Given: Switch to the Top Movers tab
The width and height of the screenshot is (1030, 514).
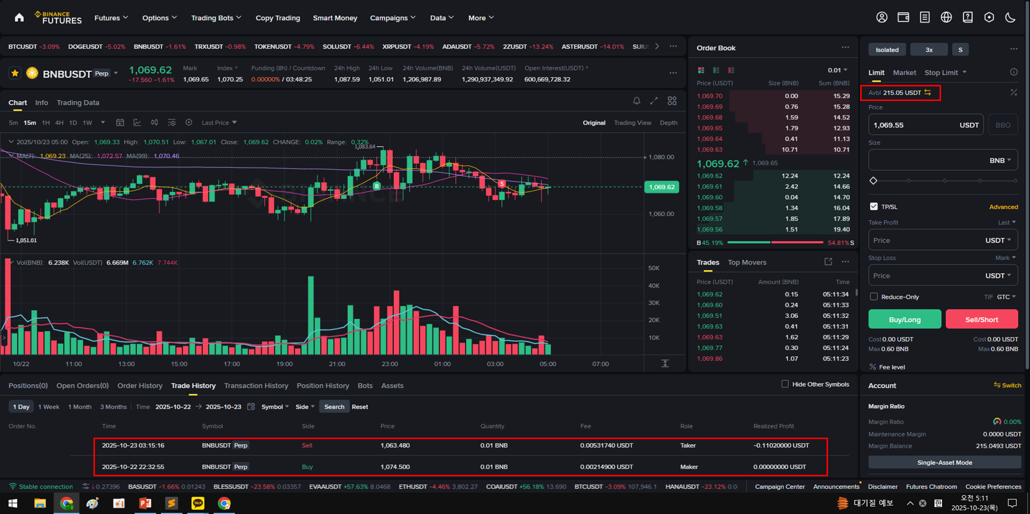Looking at the screenshot, I should point(747,262).
